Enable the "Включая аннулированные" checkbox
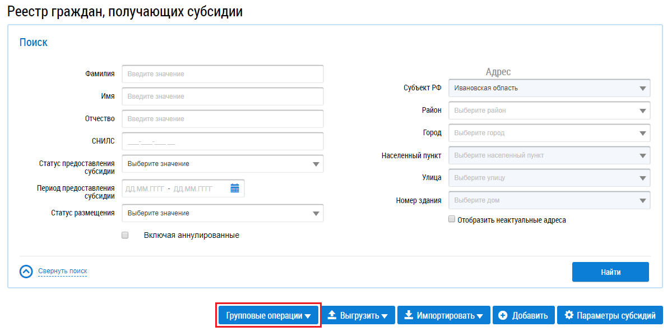Viewport: 672px width, 331px height. [x=125, y=235]
